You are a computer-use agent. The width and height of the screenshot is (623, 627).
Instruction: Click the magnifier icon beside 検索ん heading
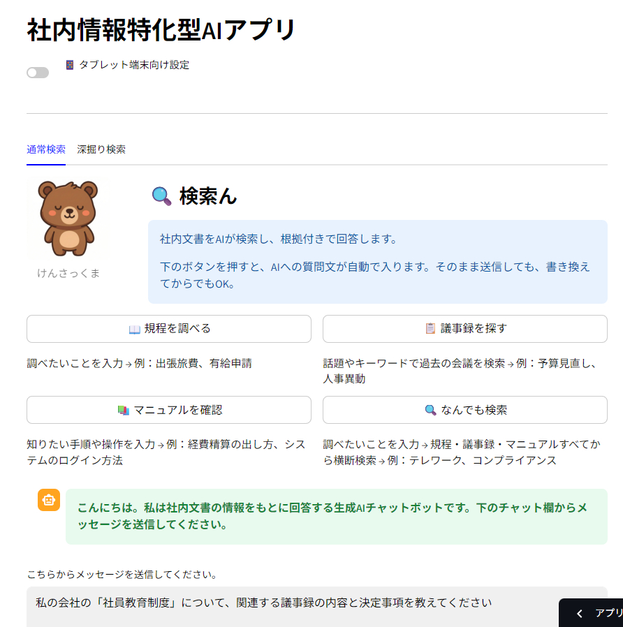point(161,196)
